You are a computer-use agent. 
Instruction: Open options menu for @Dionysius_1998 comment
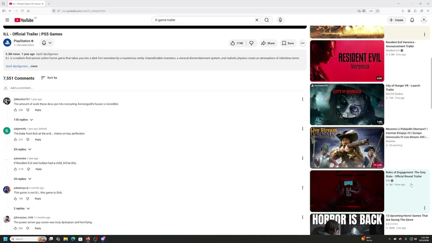(x=302, y=217)
